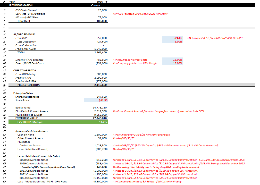Click Plus Cash & Current Assets 2,917,900
Screen dimensions: 260x185
[100, 111]
